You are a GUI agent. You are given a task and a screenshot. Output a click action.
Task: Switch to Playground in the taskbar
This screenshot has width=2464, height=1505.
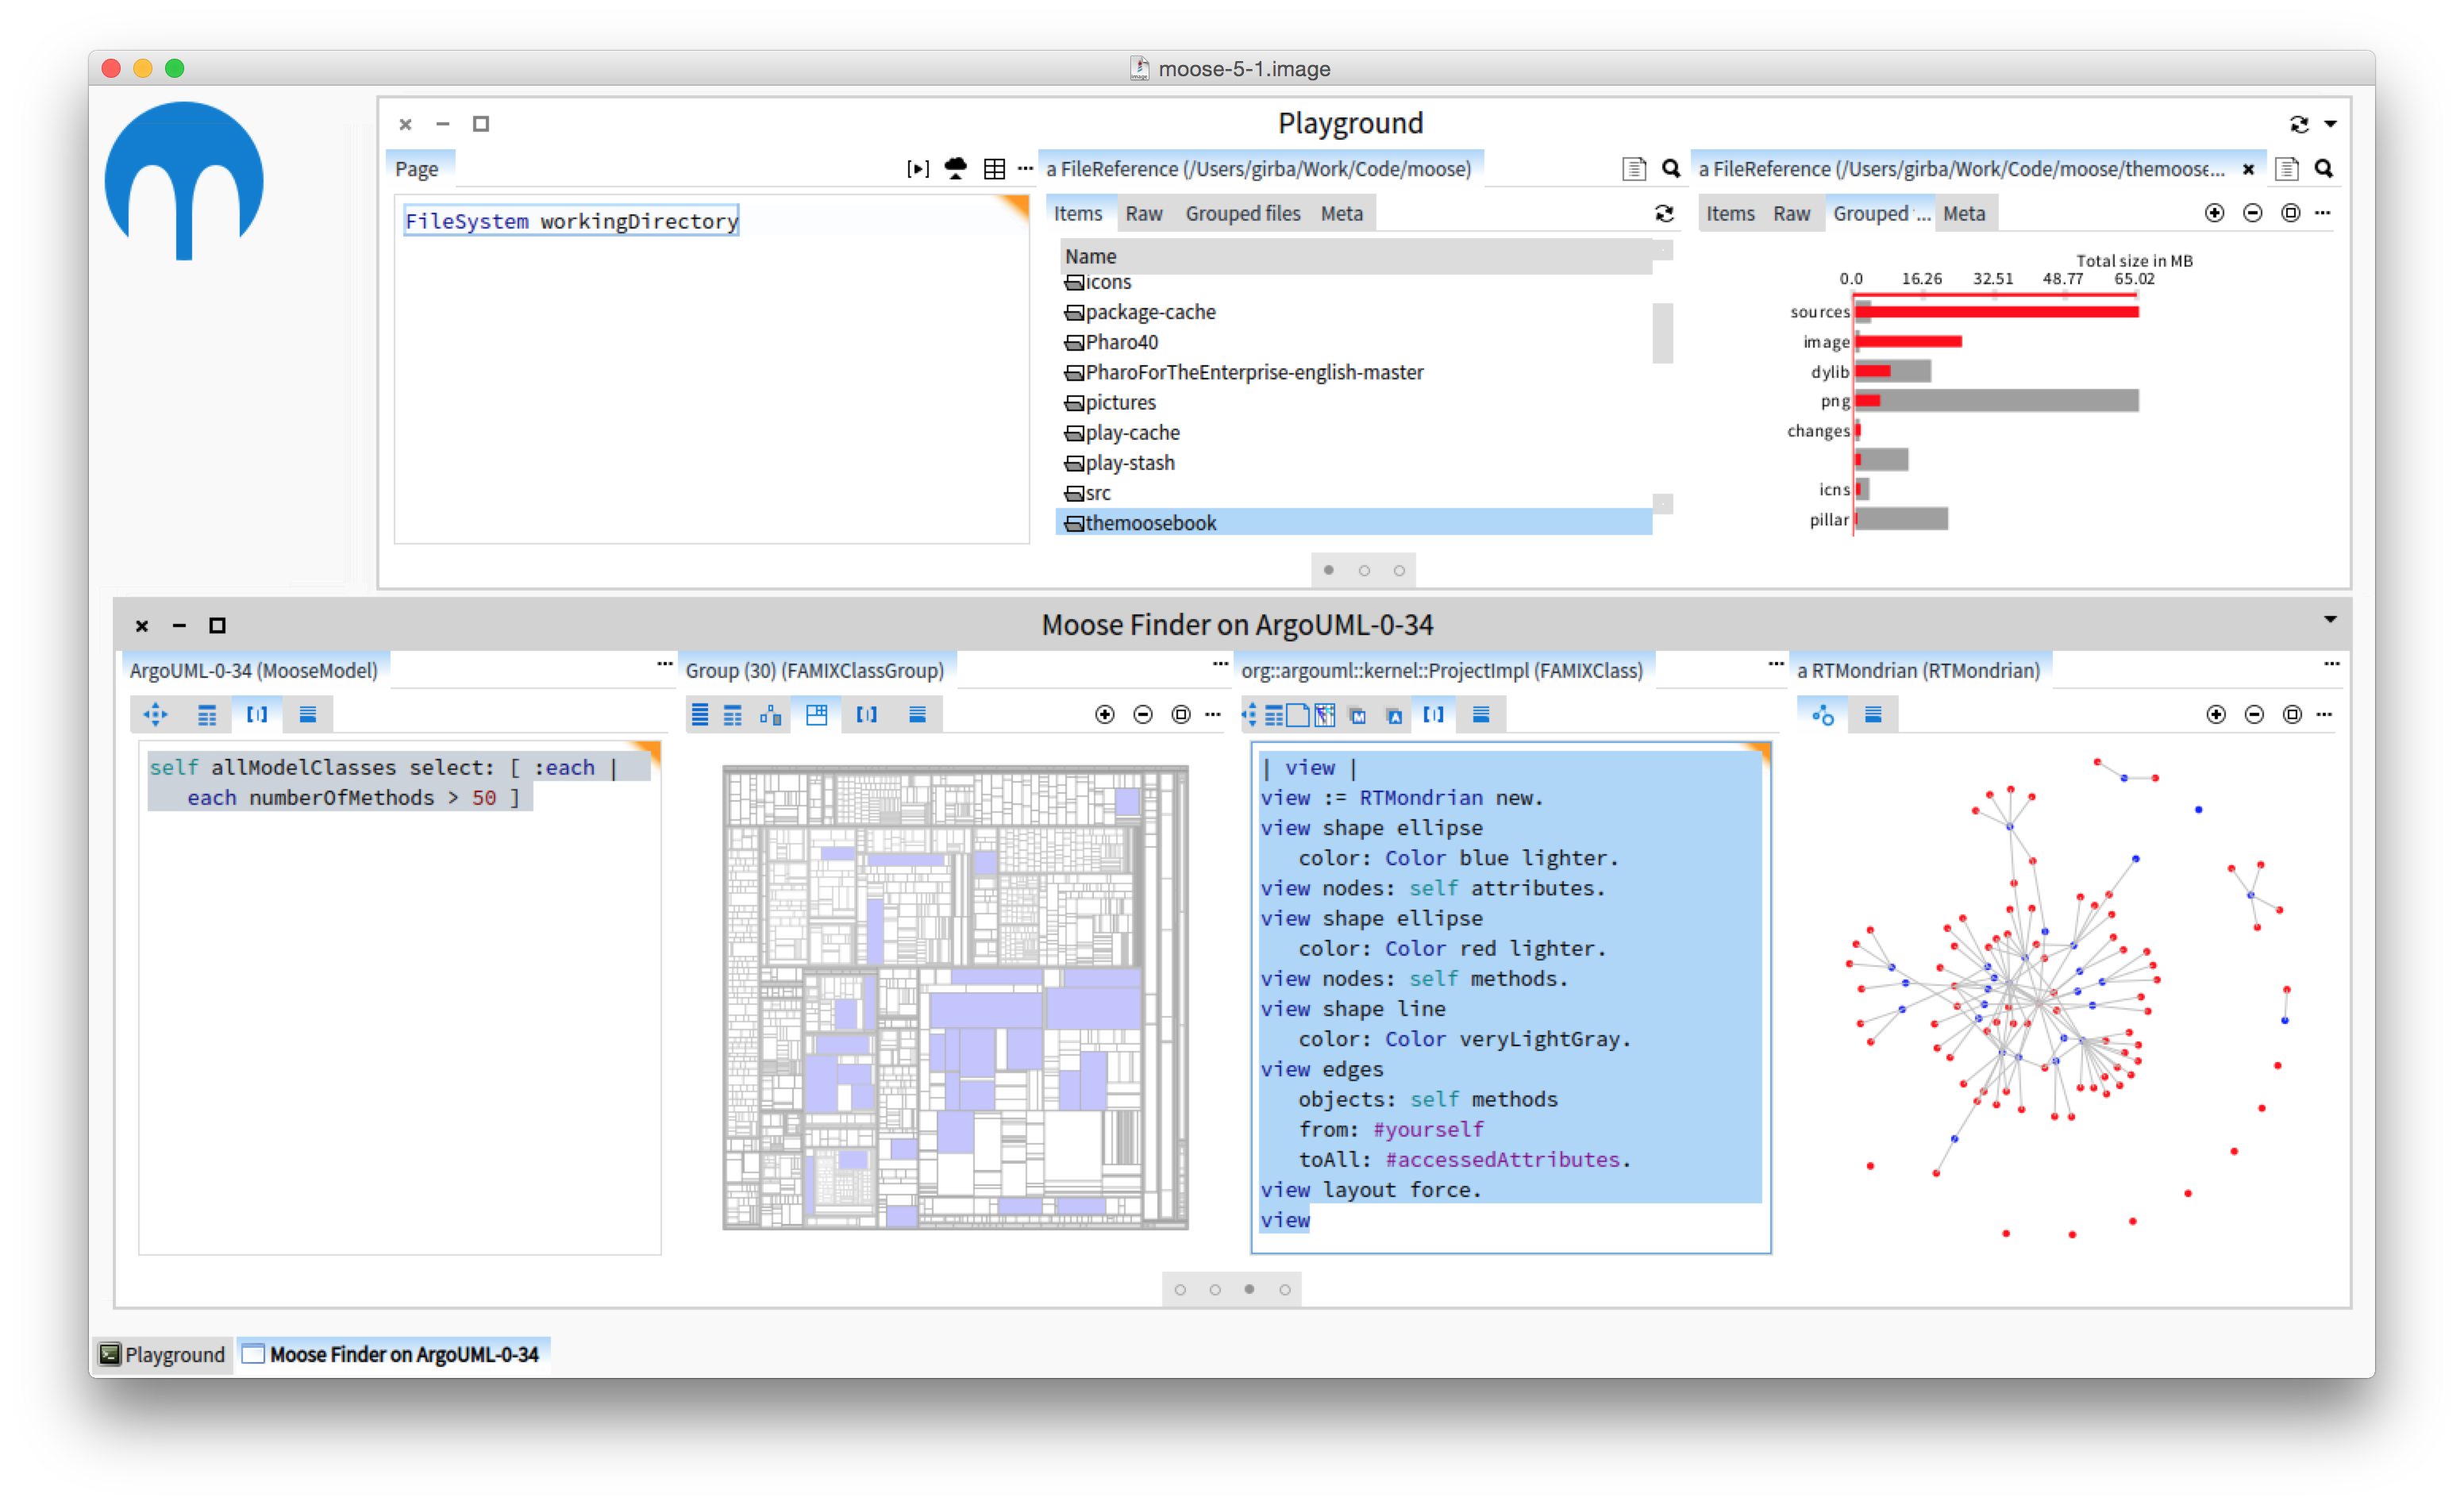[x=162, y=1354]
